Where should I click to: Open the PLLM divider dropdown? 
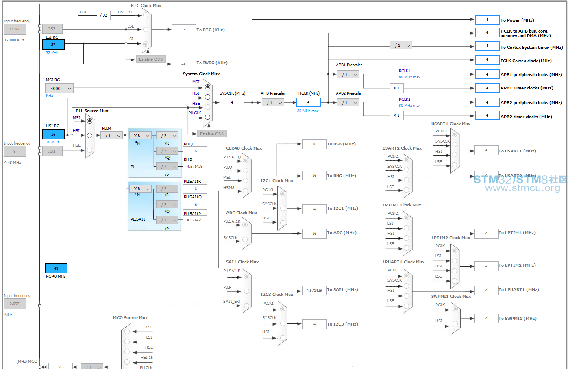112,136
